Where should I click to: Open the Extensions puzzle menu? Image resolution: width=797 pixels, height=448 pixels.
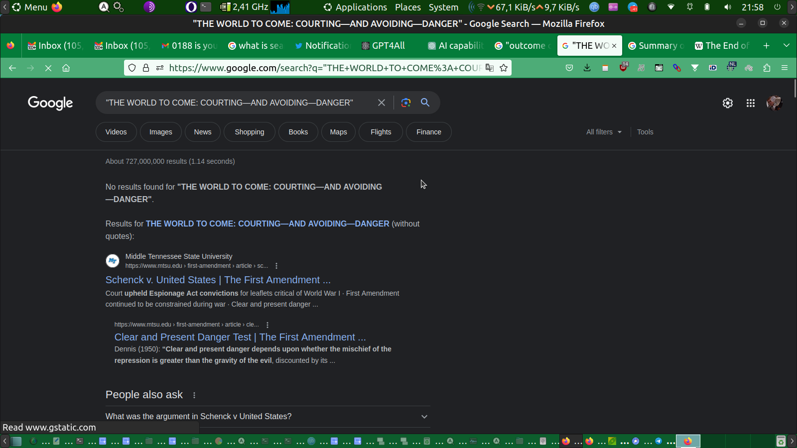[x=767, y=68]
